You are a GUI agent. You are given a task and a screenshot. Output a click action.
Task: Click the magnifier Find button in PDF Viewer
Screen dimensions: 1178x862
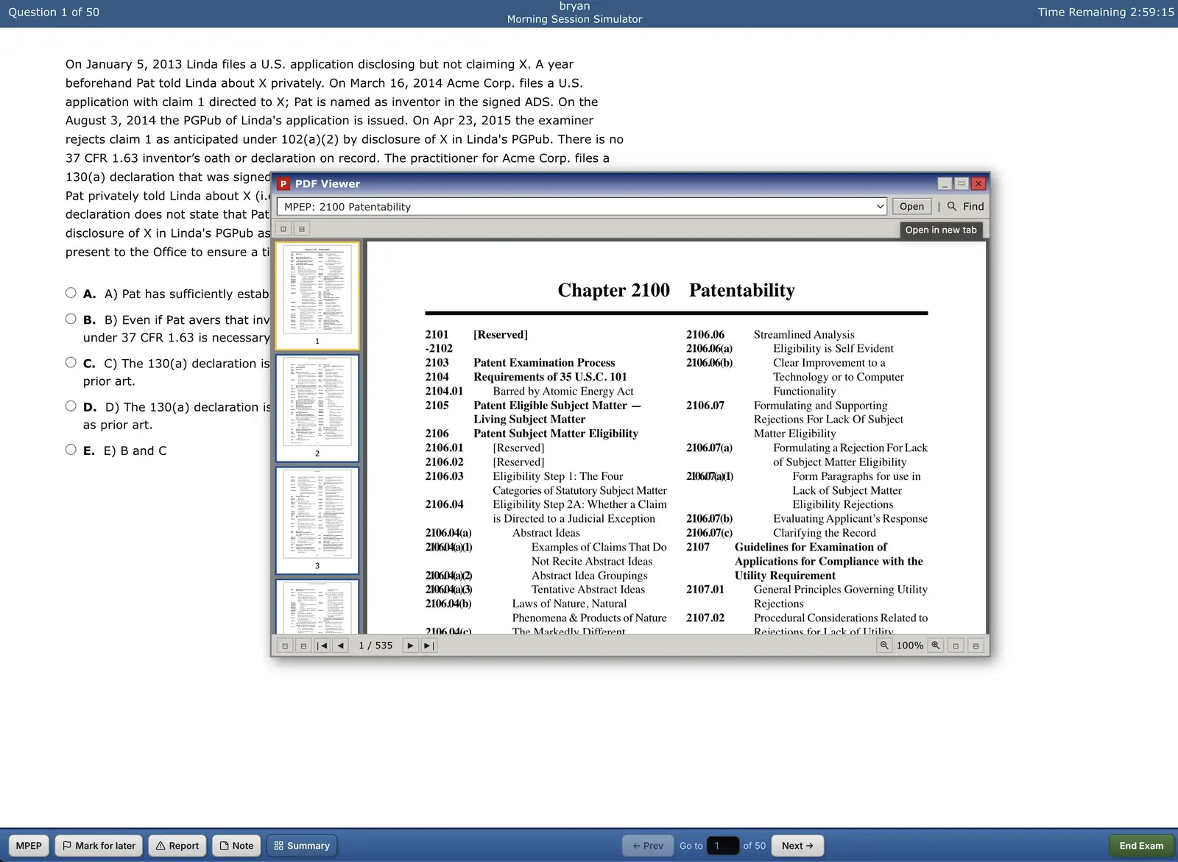click(965, 207)
